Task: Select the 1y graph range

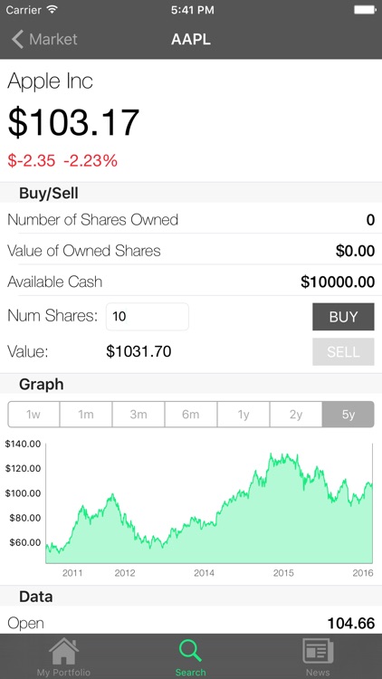Action: (244, 415)
